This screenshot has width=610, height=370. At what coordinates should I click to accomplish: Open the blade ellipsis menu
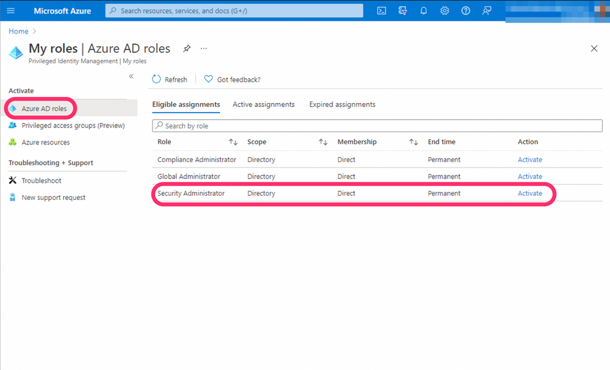click(204, 48)
